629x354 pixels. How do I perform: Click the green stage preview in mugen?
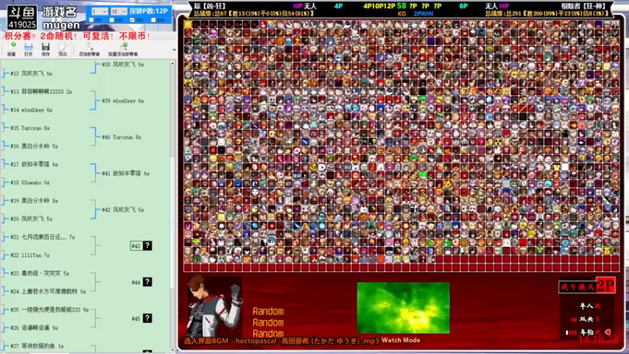(x=403, y=308)
